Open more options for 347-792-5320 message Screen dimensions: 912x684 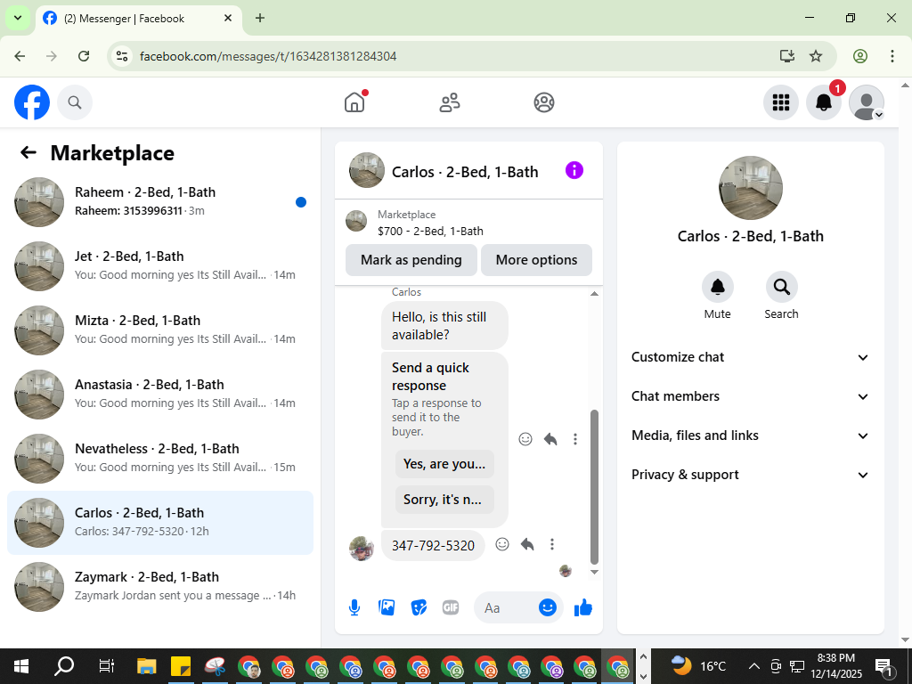click(552, 544)
